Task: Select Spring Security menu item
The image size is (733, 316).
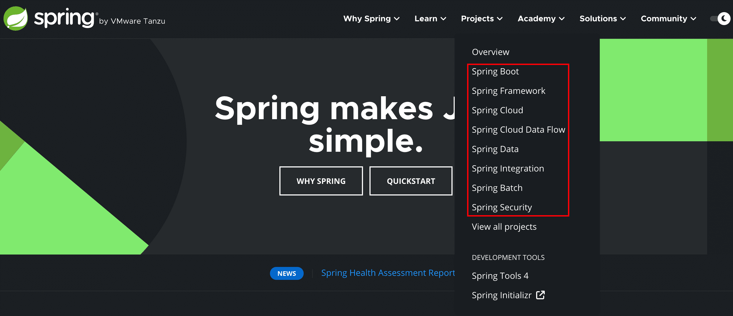Action: coord(502,207)
